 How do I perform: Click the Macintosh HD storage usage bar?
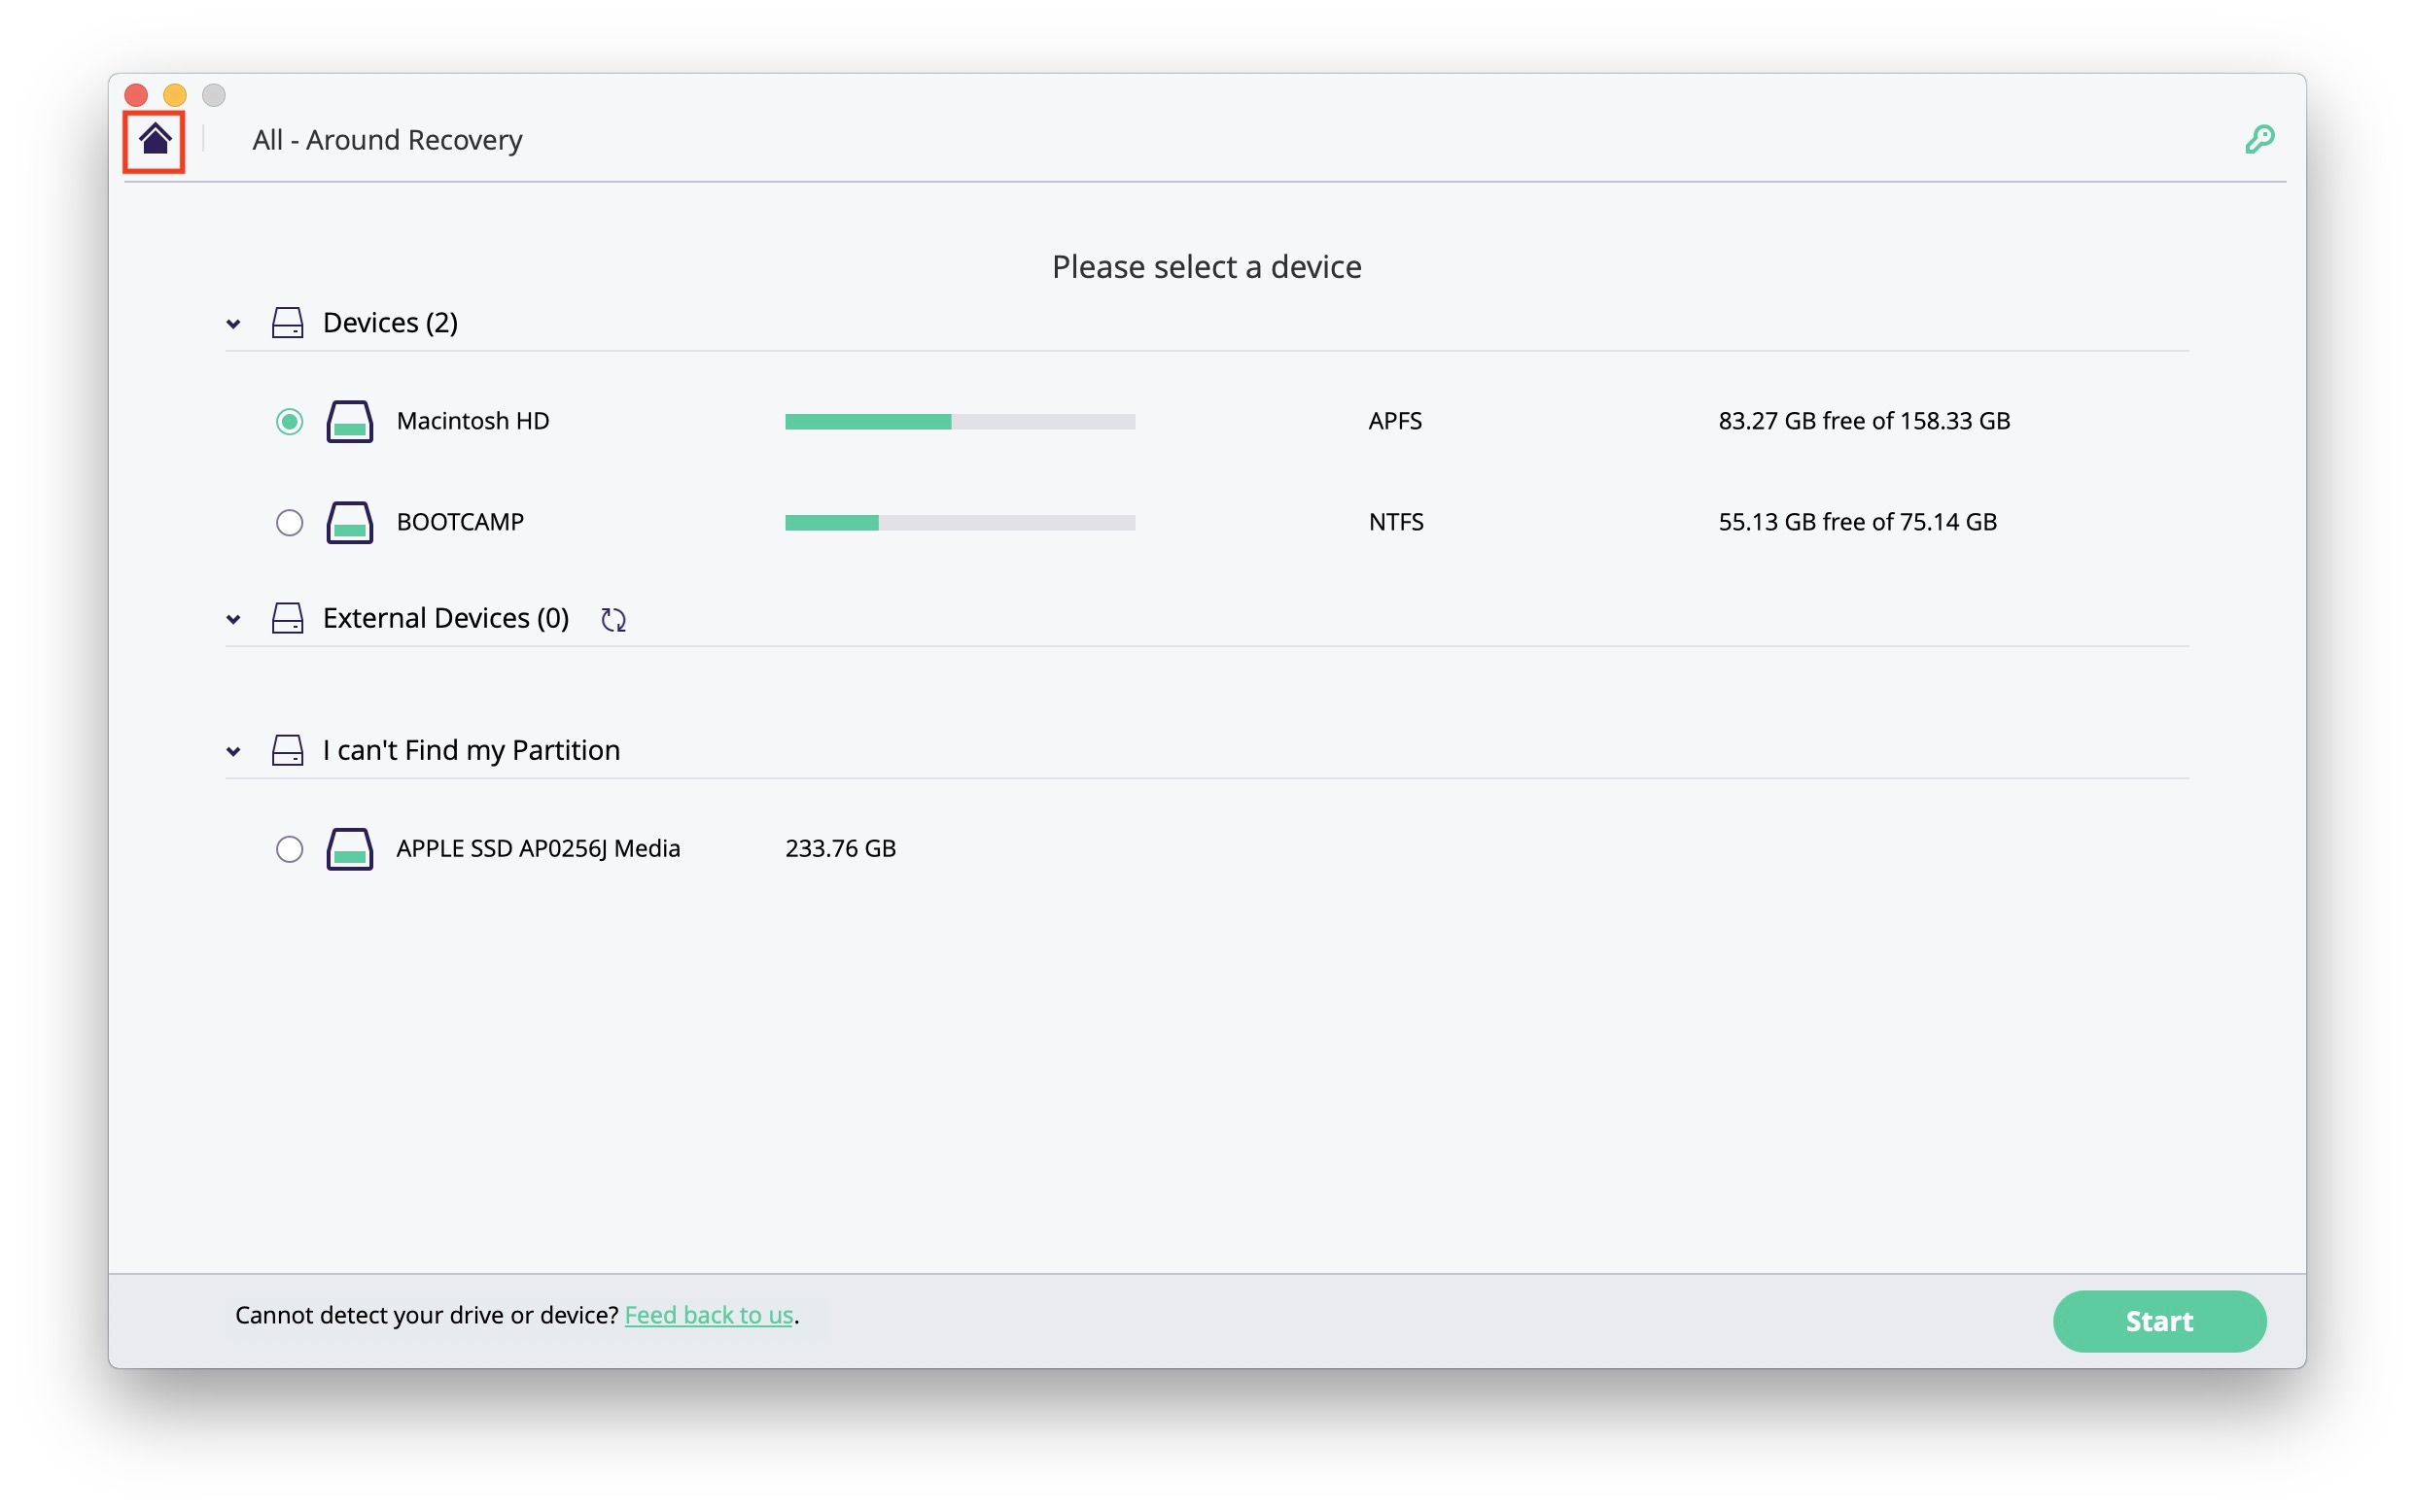[960, 422]
